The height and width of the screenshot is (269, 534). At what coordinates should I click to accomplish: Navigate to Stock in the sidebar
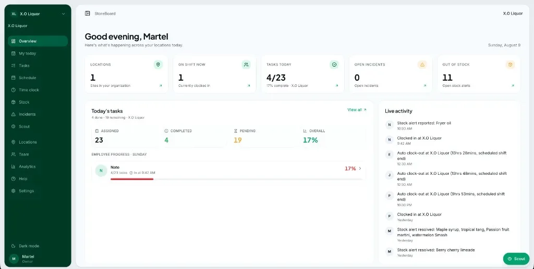38,102
